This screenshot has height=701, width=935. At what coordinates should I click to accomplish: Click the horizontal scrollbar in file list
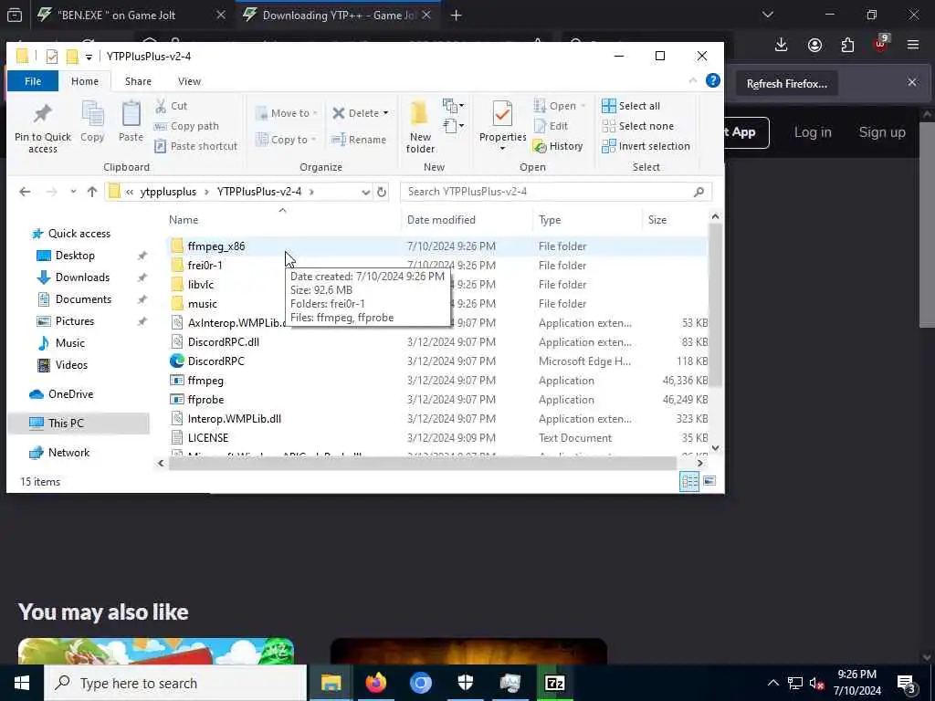[x=422, y=463]
